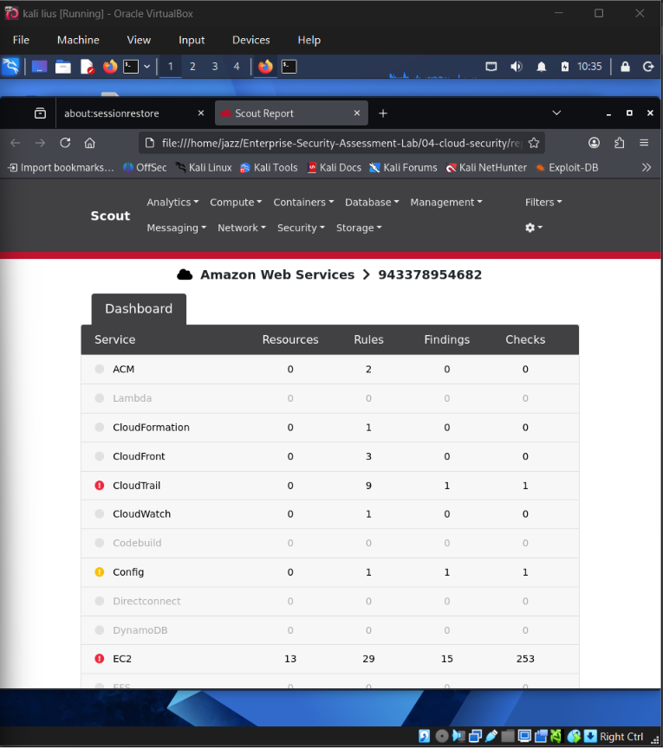Image resolution: width=663 pixels, height=748 pixels.
Task: Select the running Firefox window in taskbar
Action: point(265,67)
